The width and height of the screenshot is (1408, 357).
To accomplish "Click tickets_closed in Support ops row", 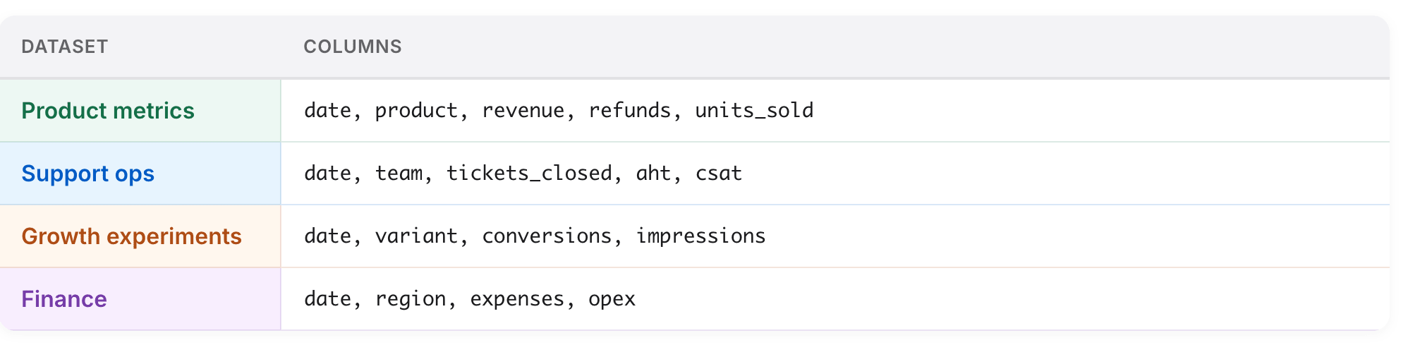I will point(529,174).
